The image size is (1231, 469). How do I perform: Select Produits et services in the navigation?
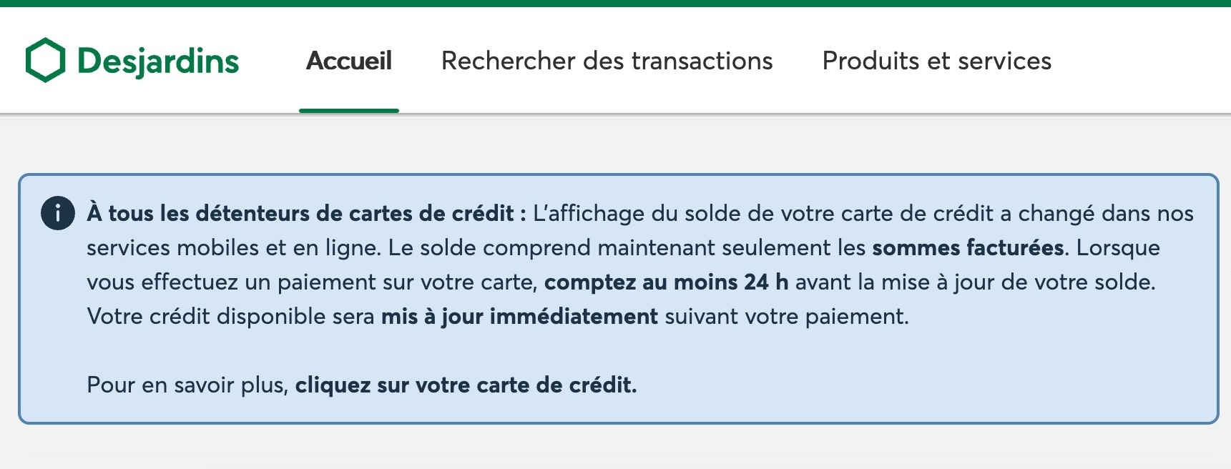tap(937, 61)
